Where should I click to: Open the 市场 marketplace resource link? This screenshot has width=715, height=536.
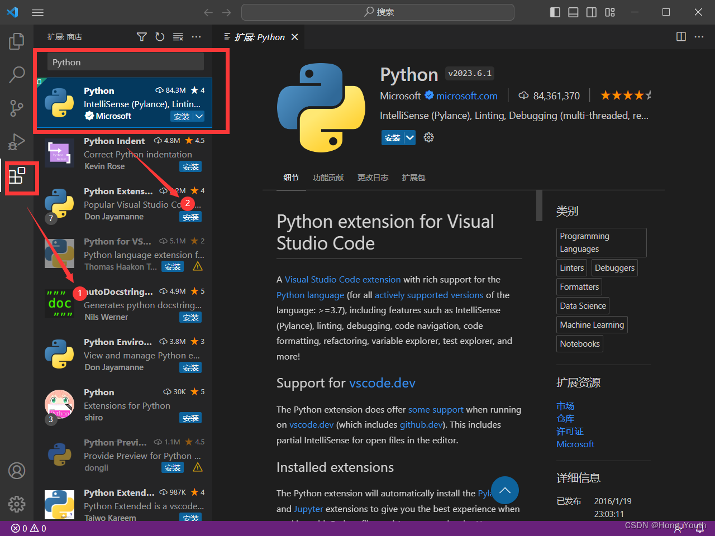(565, 406)
